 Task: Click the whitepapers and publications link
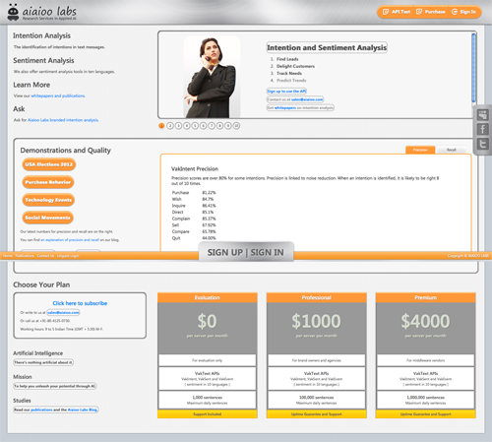[x=58, y=95]
